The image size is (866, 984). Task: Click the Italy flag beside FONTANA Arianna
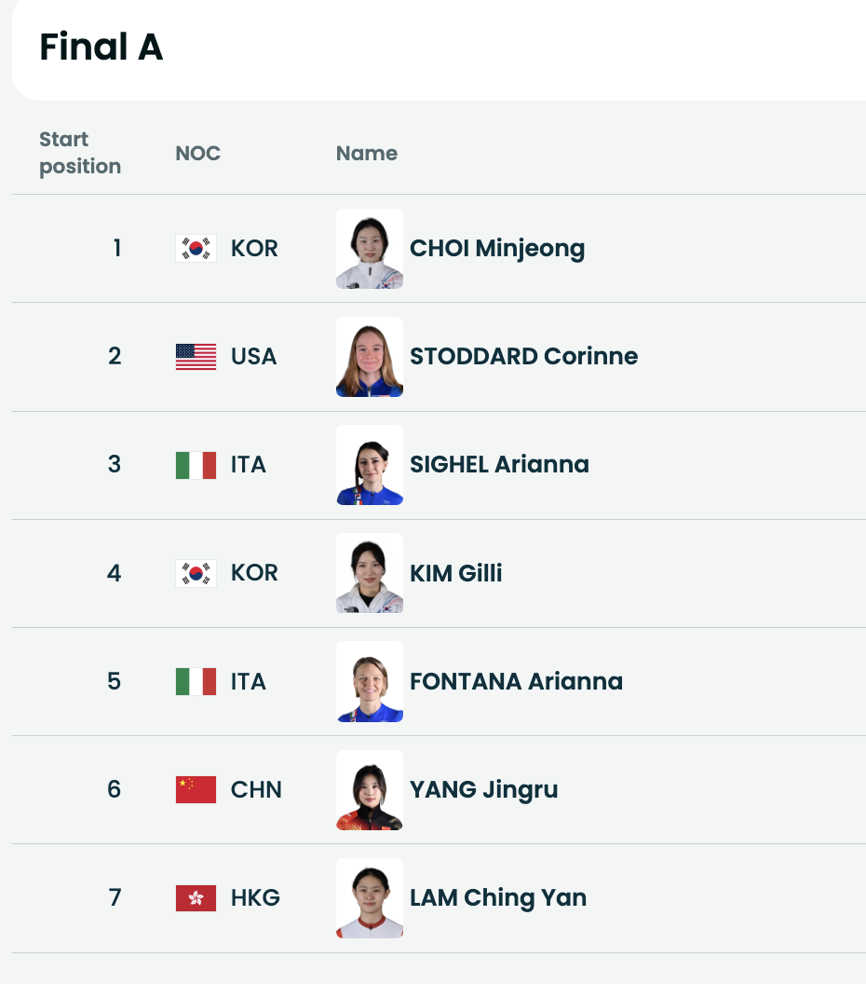pyautogui.click(x=196, y=681)
